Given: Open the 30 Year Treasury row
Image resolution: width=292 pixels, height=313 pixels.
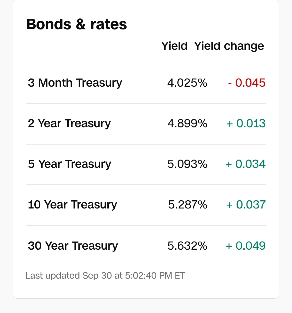Looking at the screenshot, I should [146, 246].
